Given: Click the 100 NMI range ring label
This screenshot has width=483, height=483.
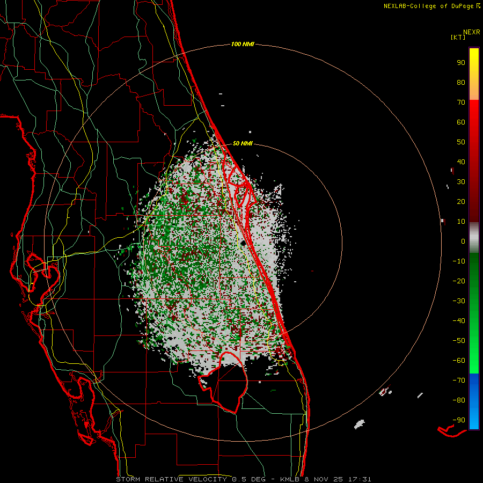Looking at the screenshot, I should (243, 45).
